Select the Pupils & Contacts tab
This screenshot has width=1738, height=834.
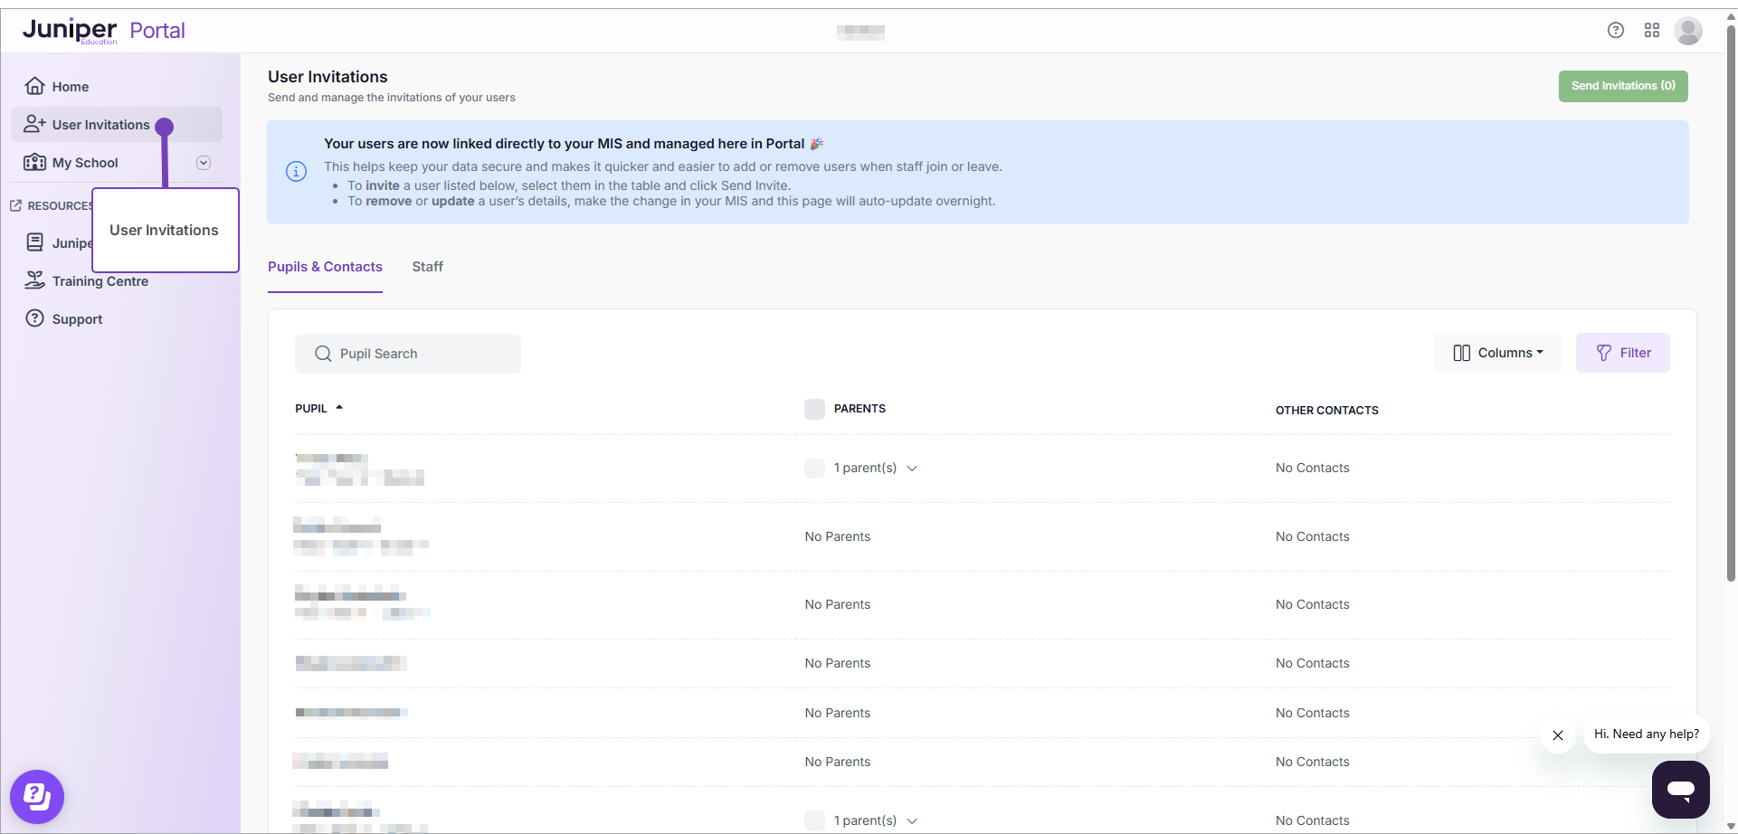coord(325,266)
